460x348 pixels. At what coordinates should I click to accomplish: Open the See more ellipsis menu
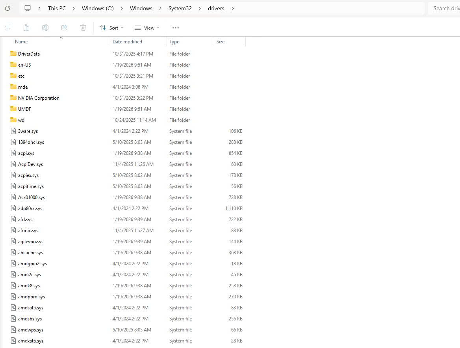176,28
